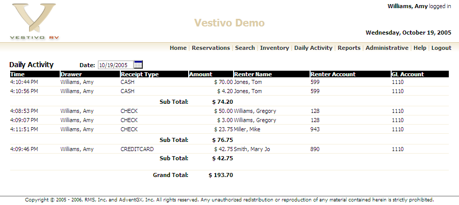459x205 pixels.
Task: Click the Daily Activity page heading
Action: click(31, 65)
